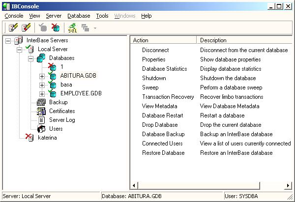
Task: Select the katerina server label
Action: coord(47,138)
